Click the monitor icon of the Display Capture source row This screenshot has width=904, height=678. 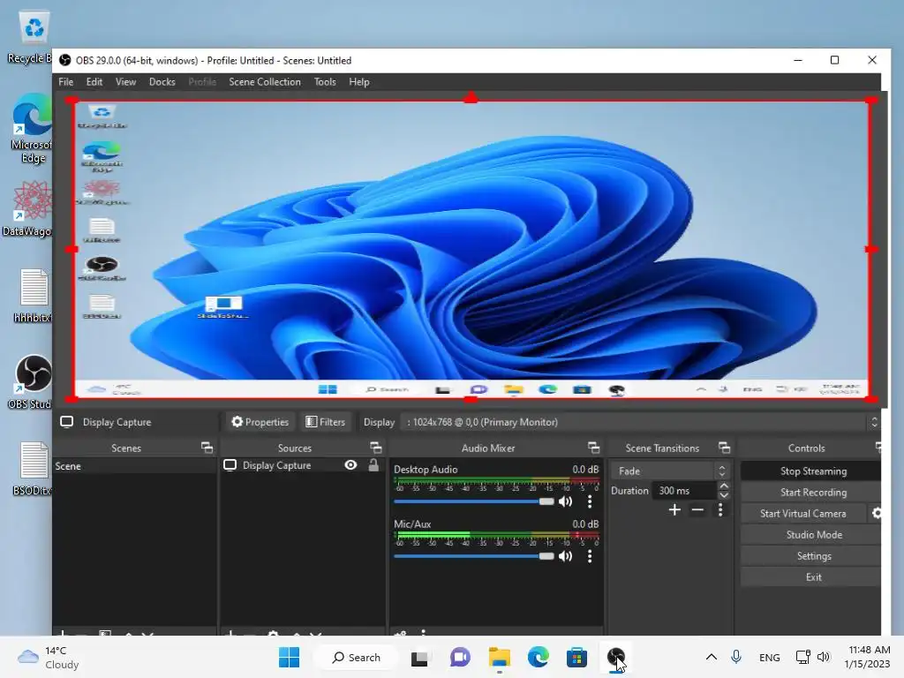pos(230,465)
